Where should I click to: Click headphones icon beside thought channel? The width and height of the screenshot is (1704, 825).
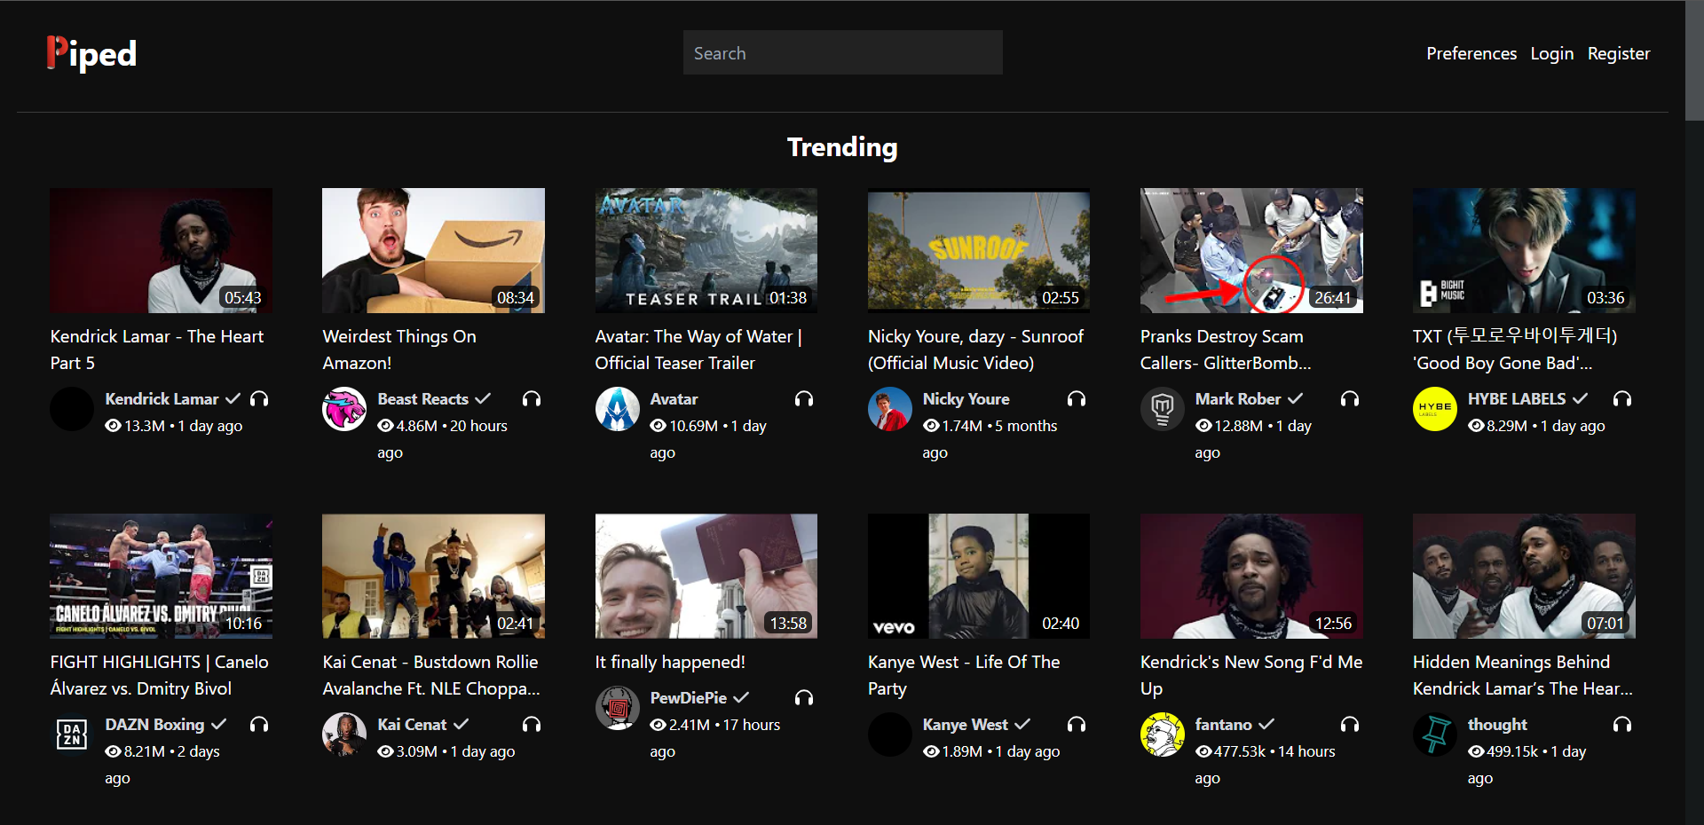pos(1622,725)
